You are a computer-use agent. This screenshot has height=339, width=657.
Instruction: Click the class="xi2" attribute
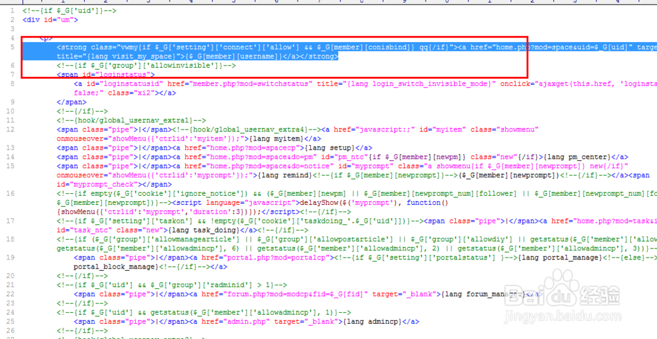131,93
